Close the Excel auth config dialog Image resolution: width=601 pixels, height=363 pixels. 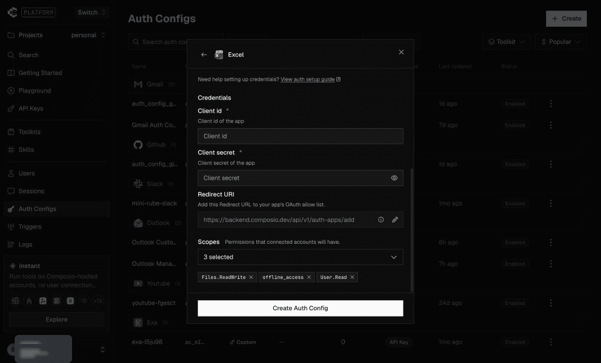(x=401, y=52)
